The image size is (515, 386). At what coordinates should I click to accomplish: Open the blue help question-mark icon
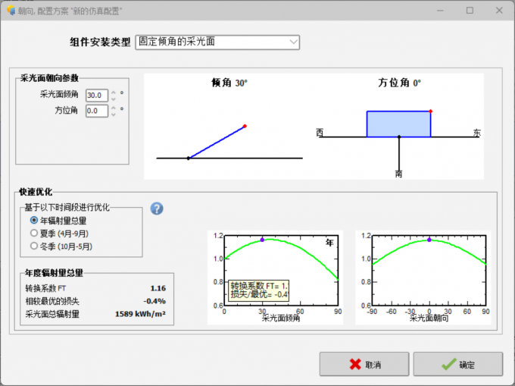pos(157,209)
